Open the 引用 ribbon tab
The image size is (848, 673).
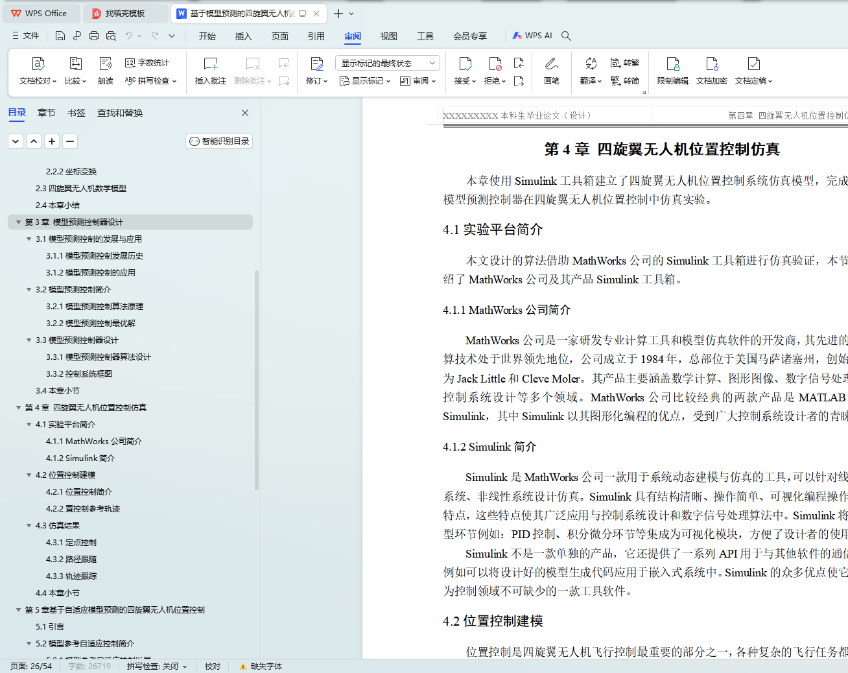316,36
